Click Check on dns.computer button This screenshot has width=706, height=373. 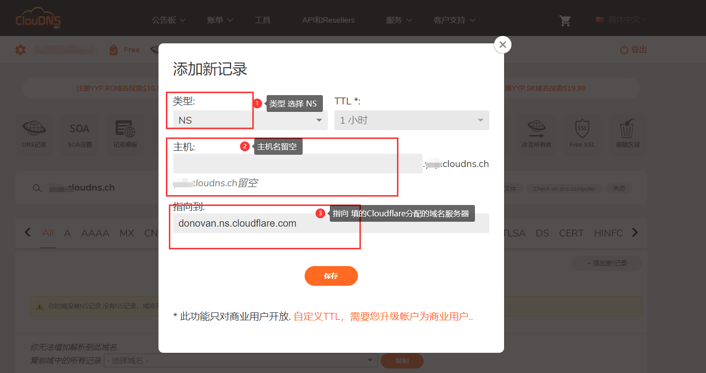pyautogui.click(x=564, y=189)
